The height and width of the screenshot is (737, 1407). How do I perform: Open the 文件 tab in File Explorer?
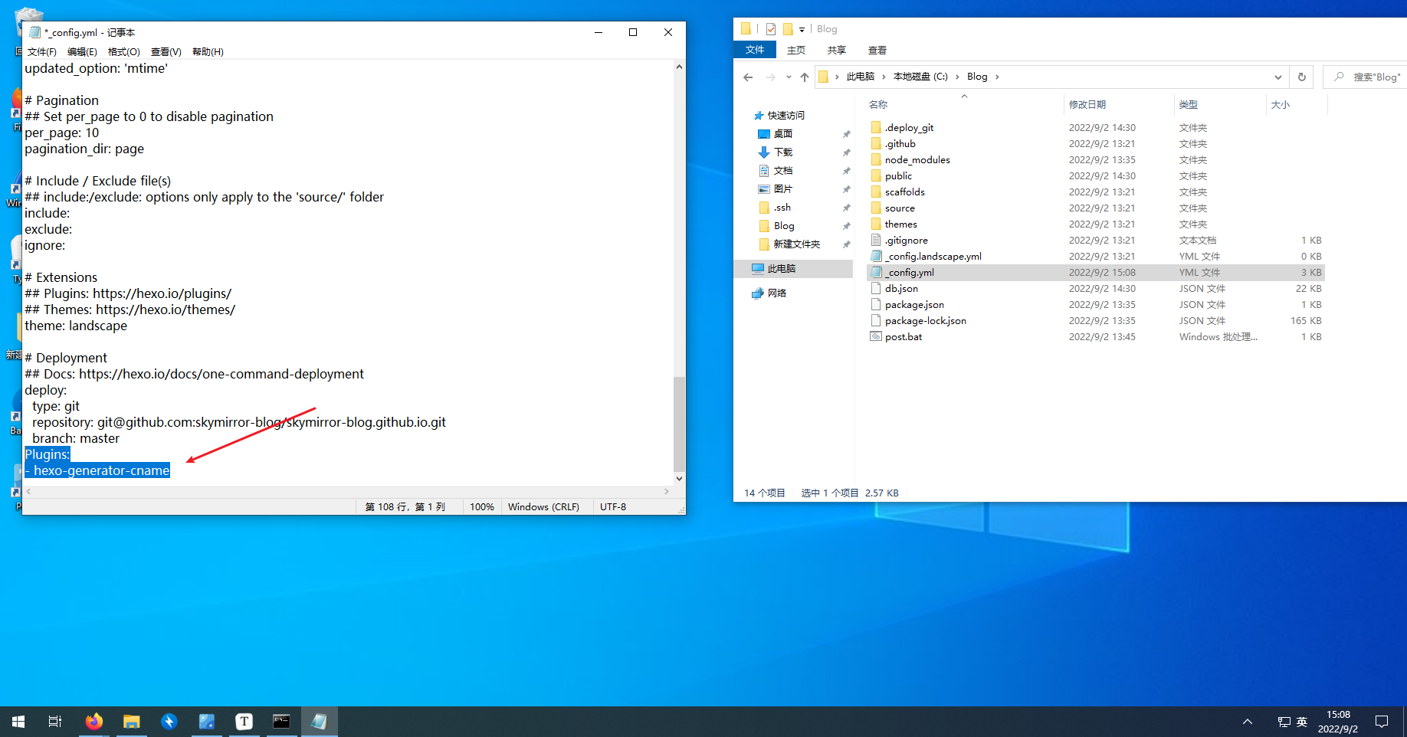point(755,50)
